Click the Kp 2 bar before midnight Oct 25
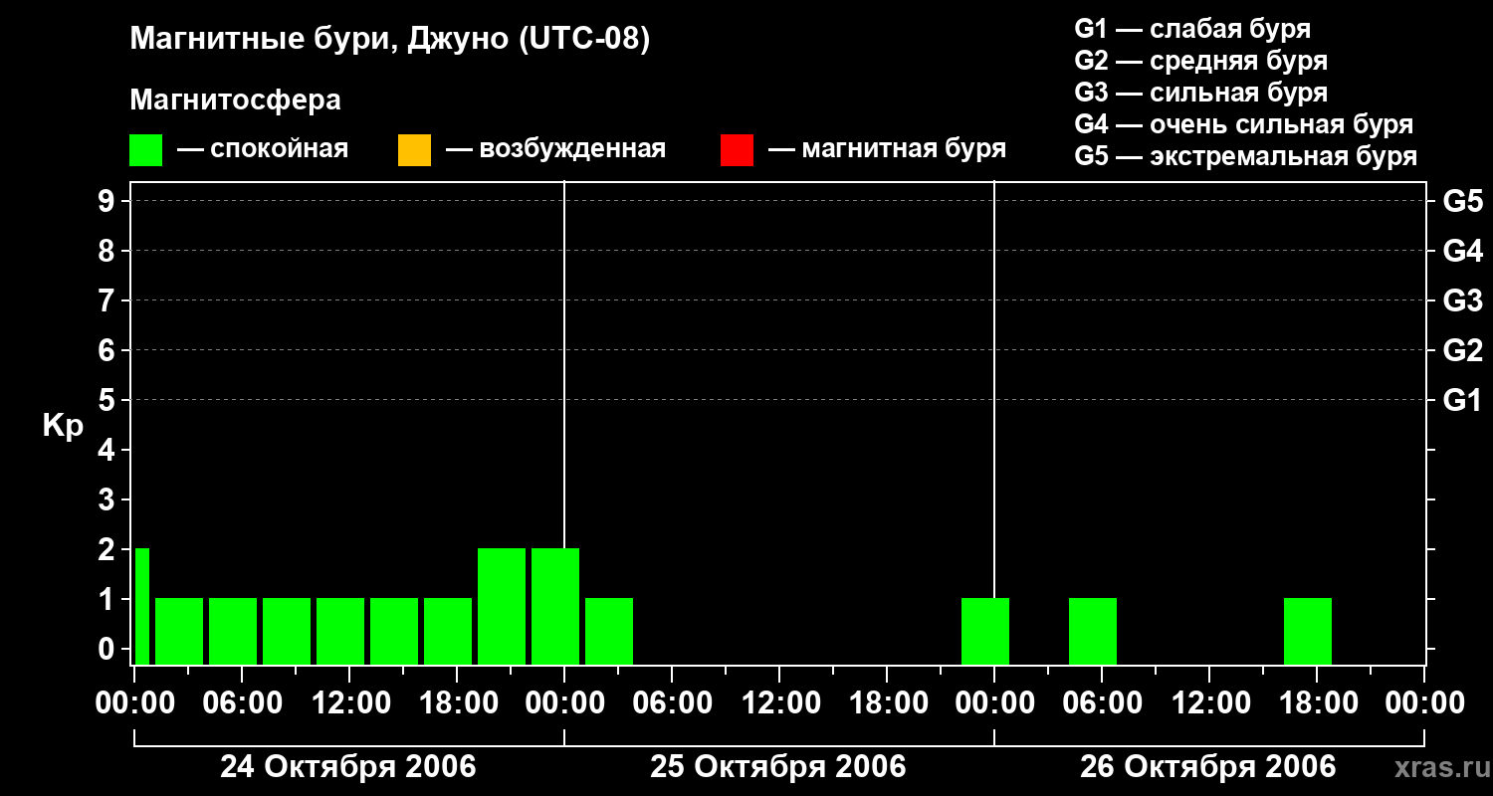 pyautogui.click(x=555, y=606)
